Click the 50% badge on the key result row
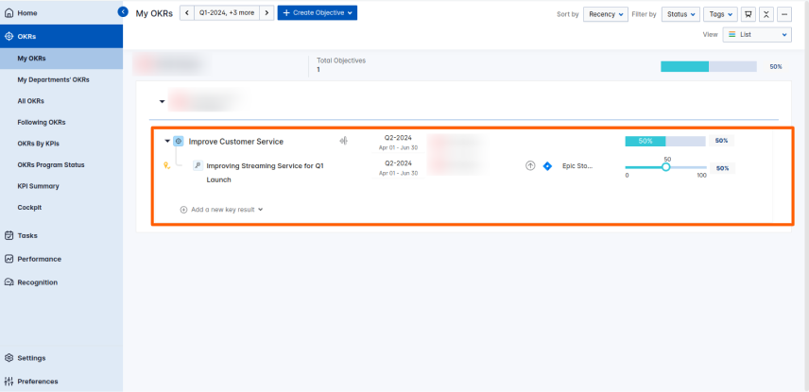This screenshot has width=809, height=392. [x=722, y=168]
